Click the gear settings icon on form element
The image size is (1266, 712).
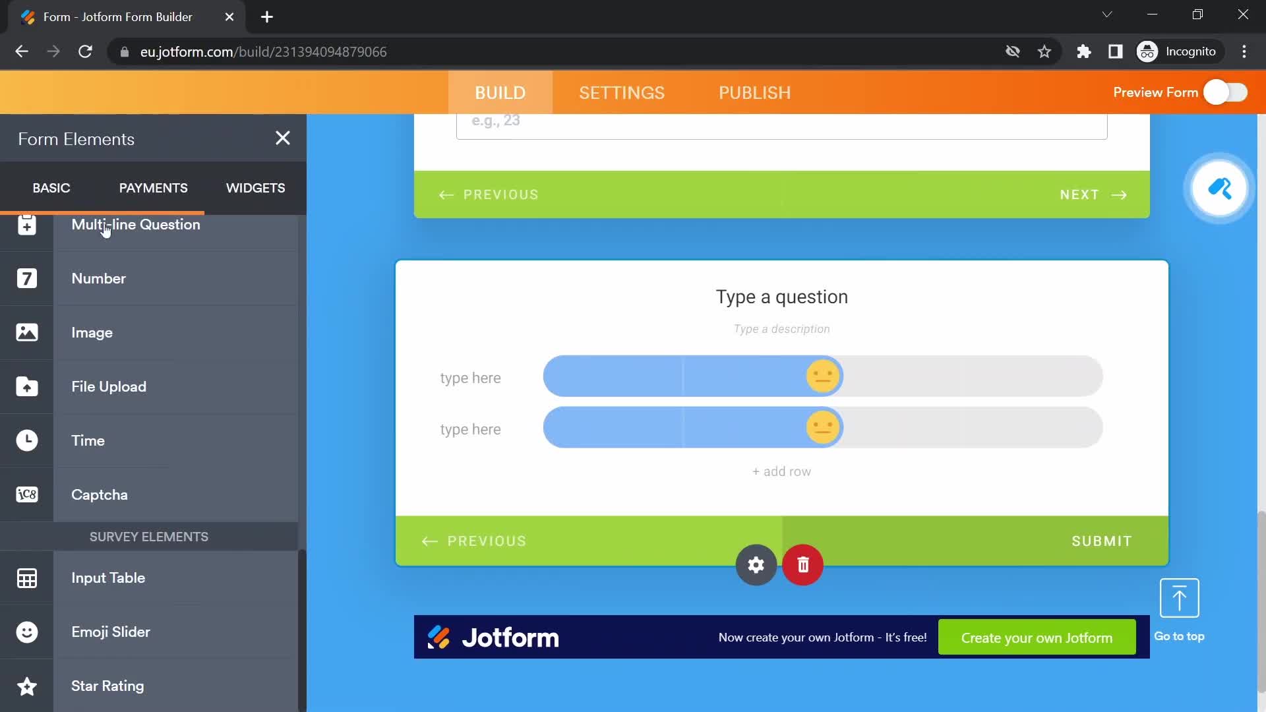755,565
